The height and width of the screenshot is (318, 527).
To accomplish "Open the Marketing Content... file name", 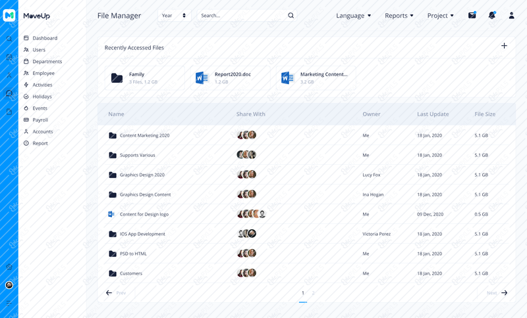I will coord(324,74).
